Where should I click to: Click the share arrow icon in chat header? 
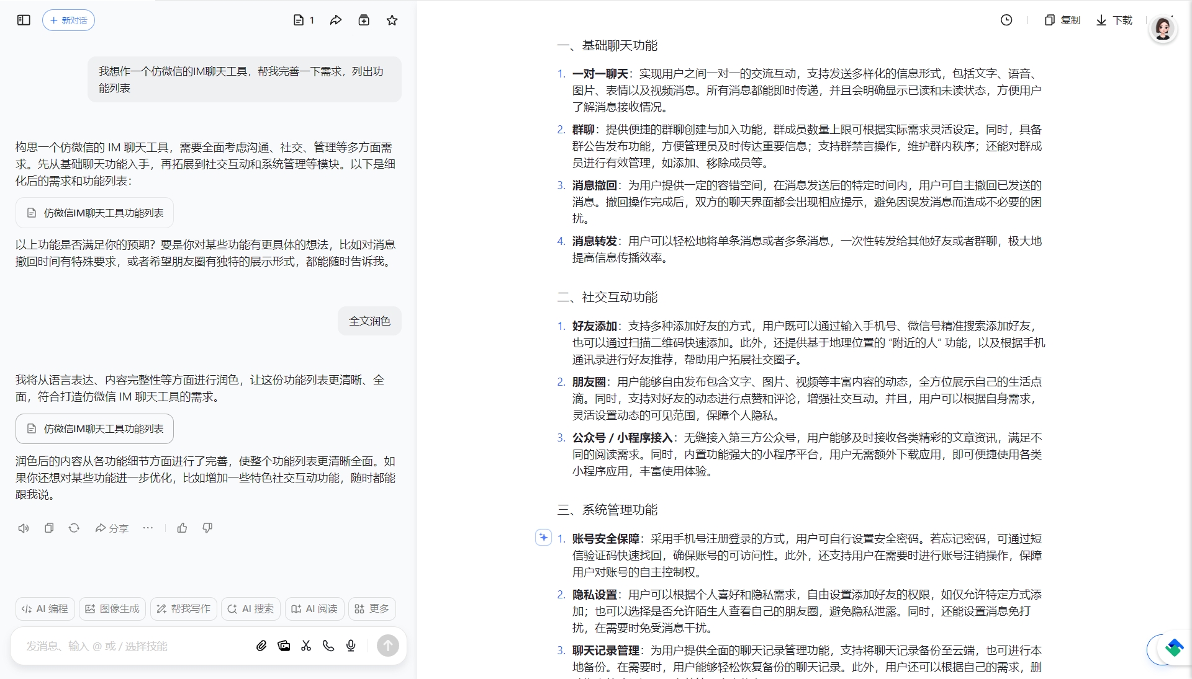coord(336,20)
